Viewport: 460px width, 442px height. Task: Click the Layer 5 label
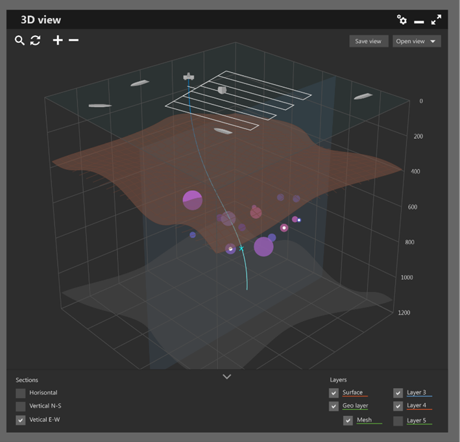pos(417,421)
